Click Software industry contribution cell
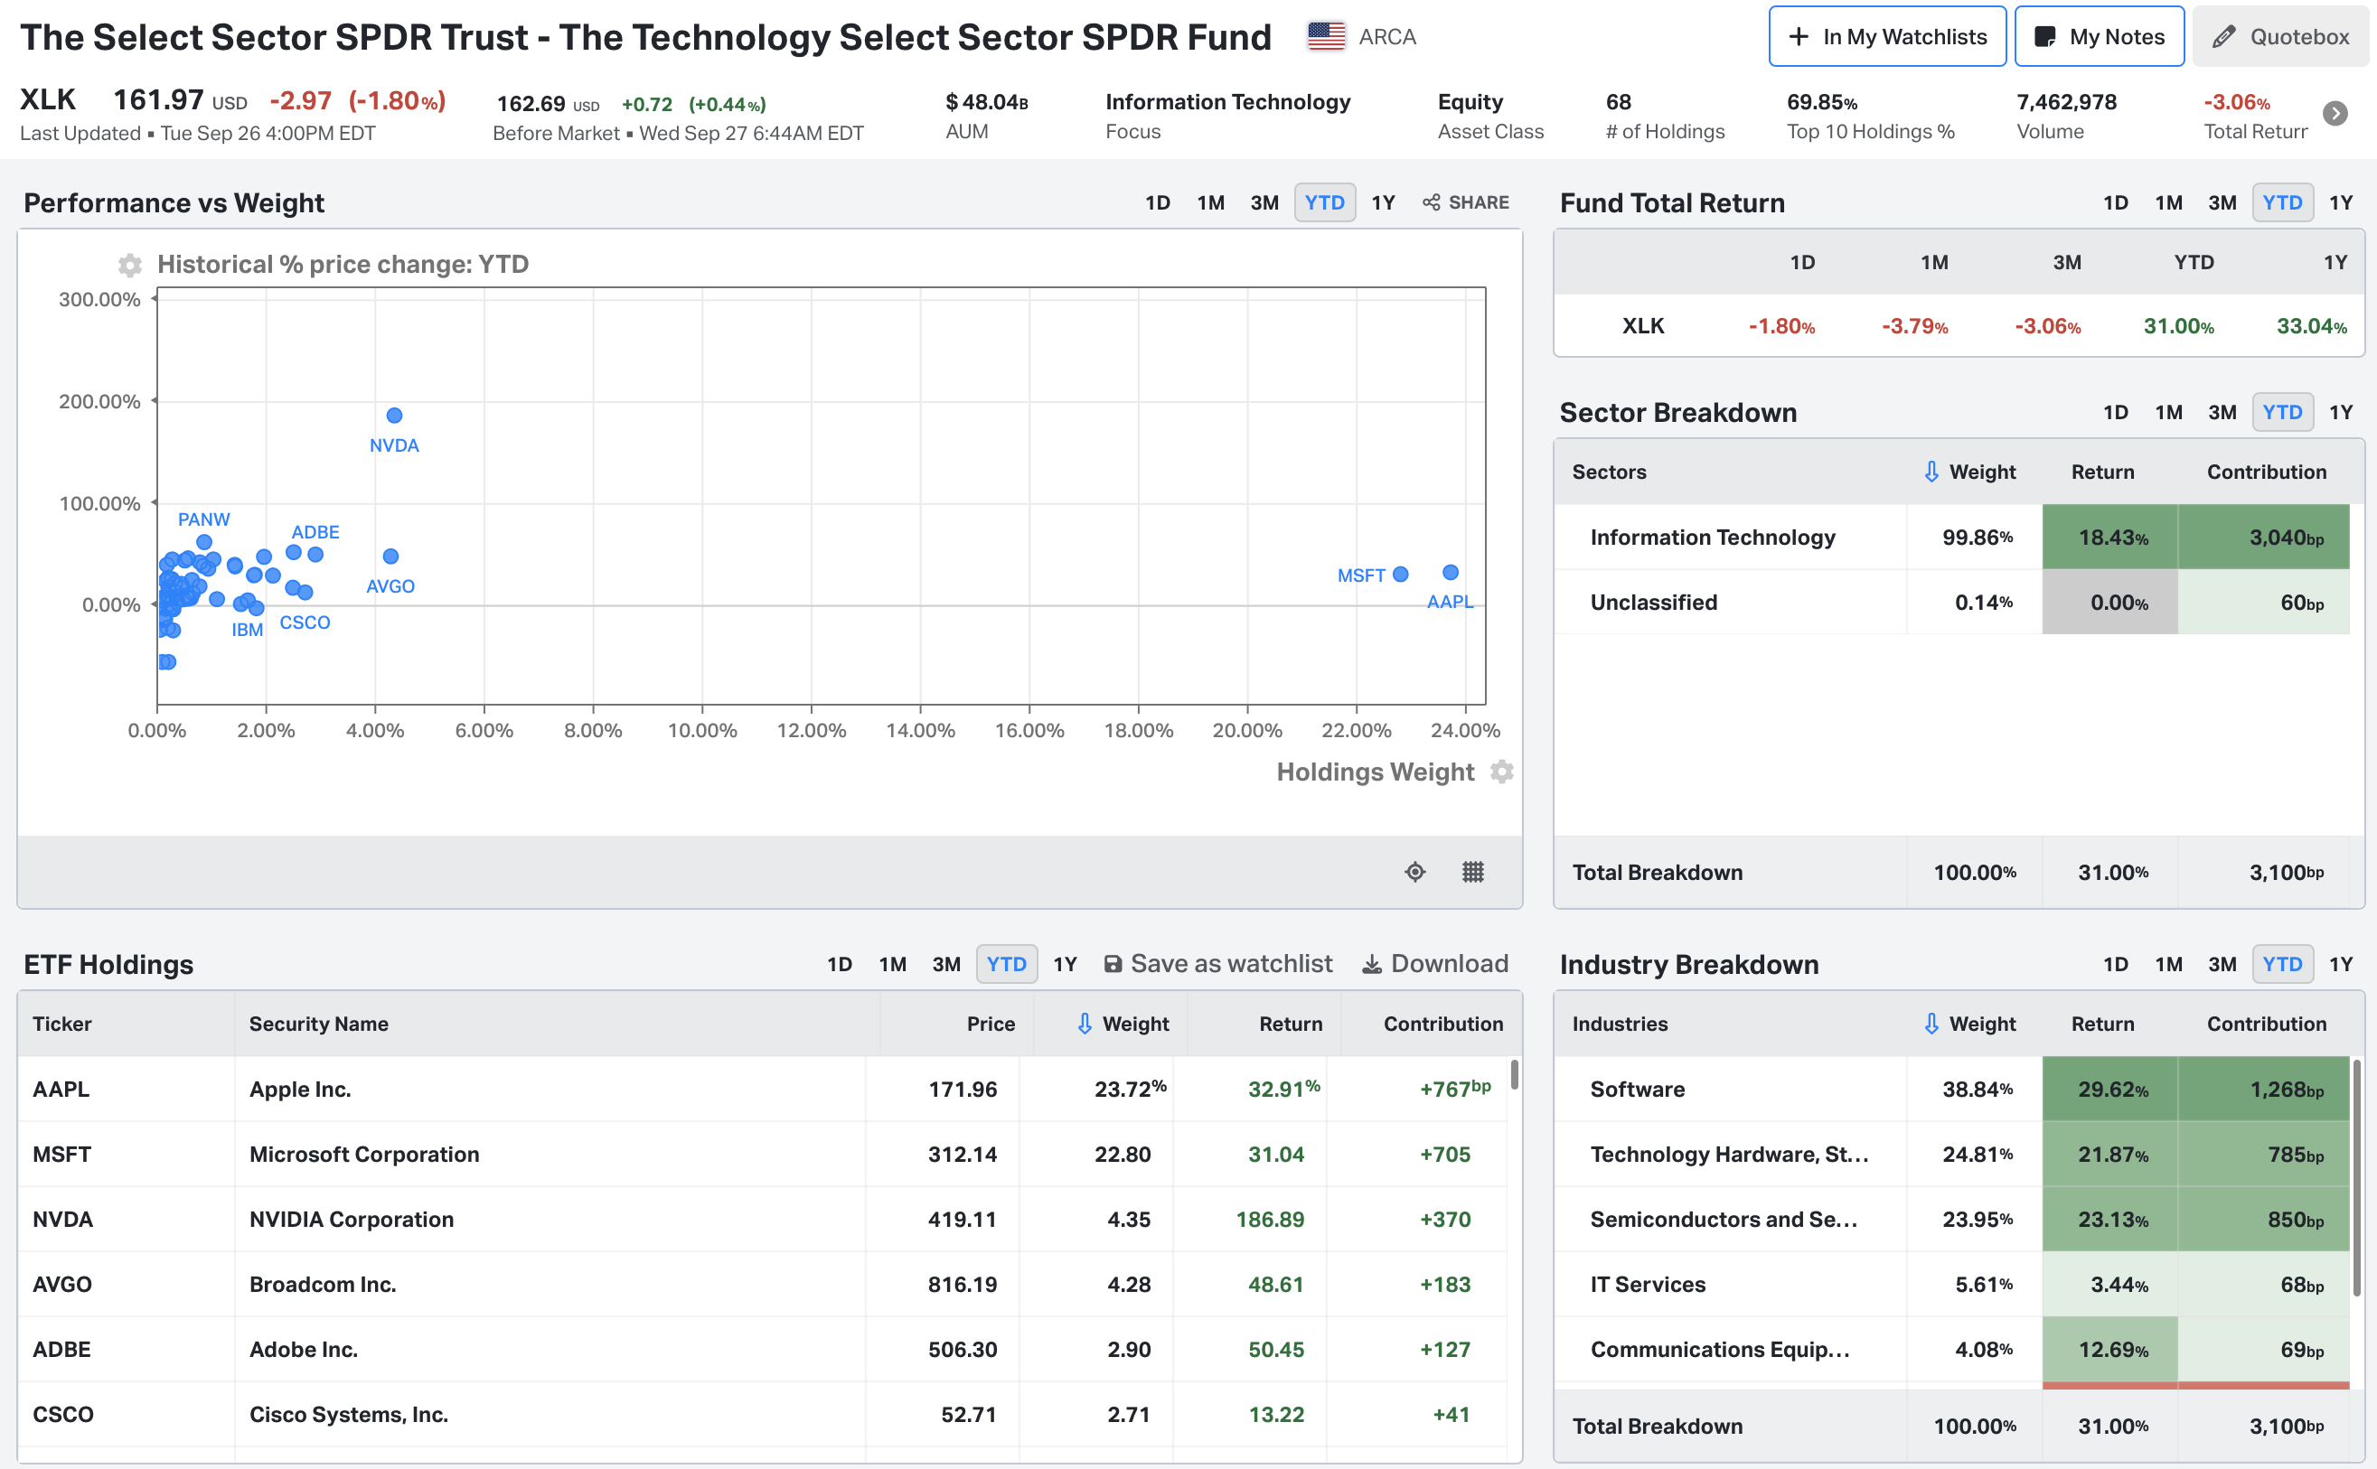The image size is (2377, 1469). pyautogui.click(x=2263, y=1090)
